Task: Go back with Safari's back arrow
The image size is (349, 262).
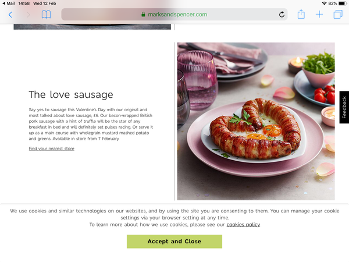Action: [10, 15]
